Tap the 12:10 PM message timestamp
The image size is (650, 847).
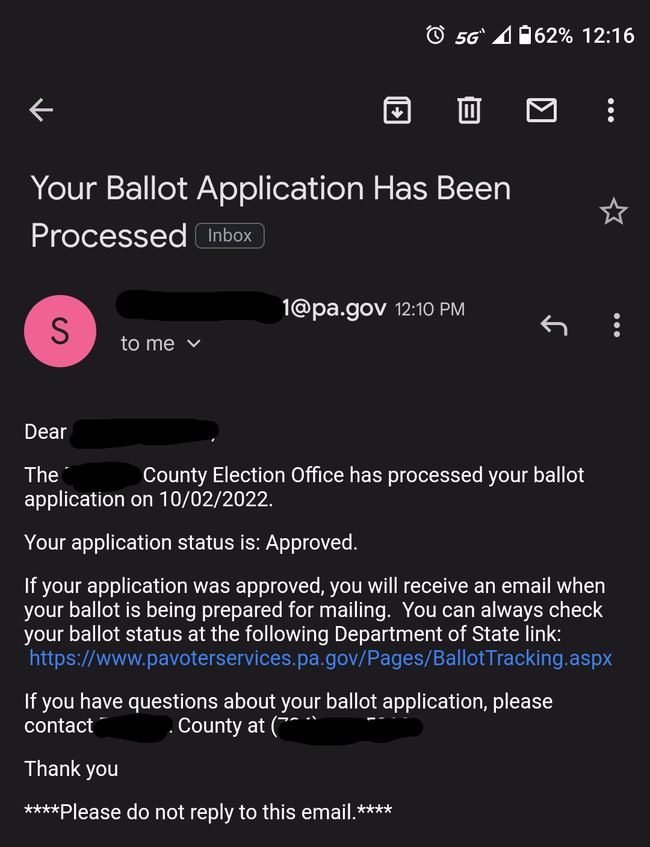click(430, 309)
